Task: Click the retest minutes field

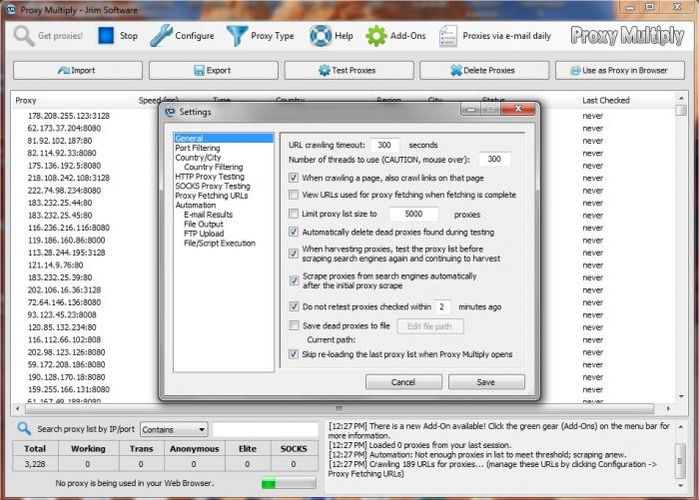Action: point(441,306)
